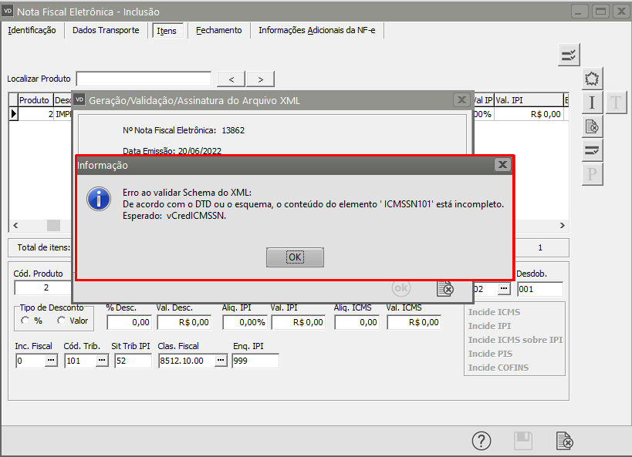The height and width of the screenshot is (457, 632).
Task: Click the cancel document icon at bottom right
Action: [x=565, y=441]
